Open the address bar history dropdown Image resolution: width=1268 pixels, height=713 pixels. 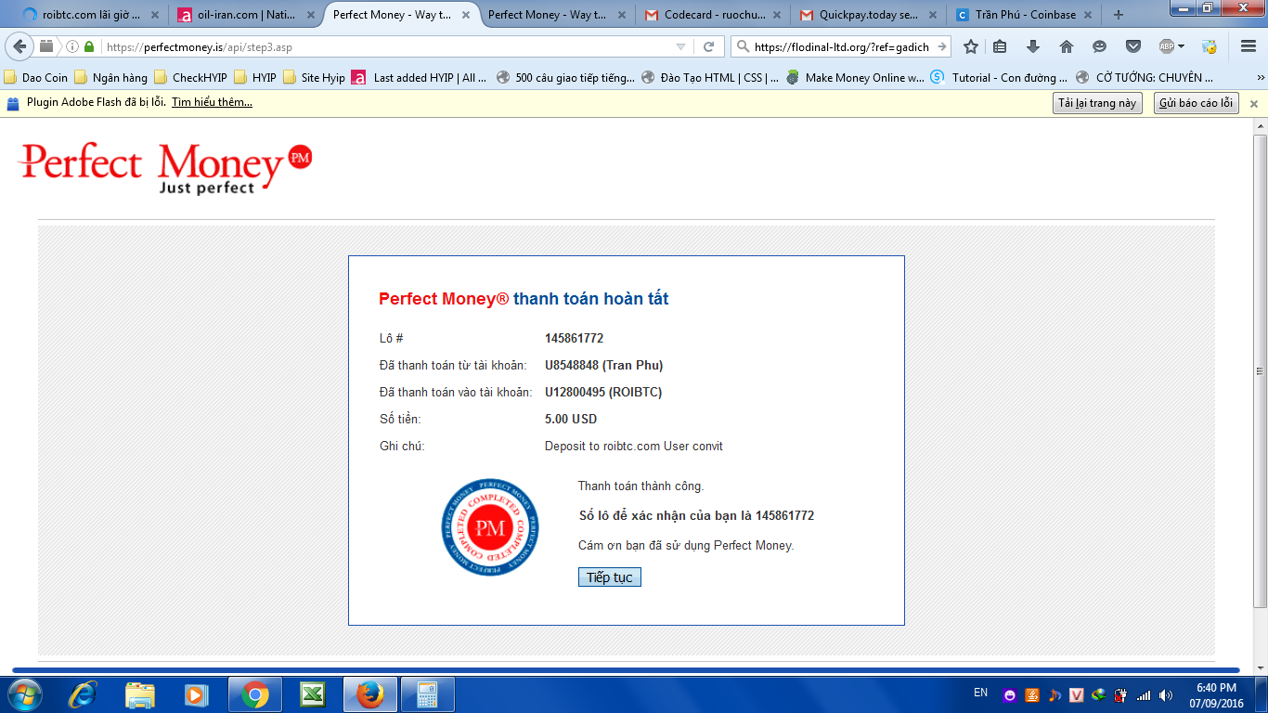pyautogui.click(x=680, y=46)
